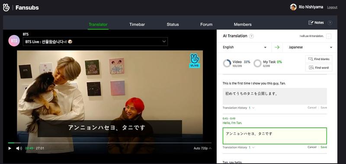346x164 pixels.
Task: Click Rio Nishiyama username
Action: [x=311, y=7]
